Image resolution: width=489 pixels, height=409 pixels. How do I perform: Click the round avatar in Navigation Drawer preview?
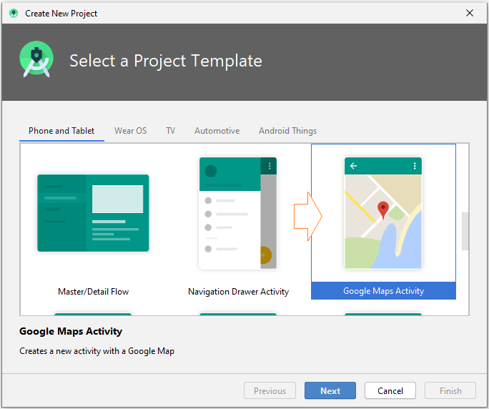click(x=211, y=172)
